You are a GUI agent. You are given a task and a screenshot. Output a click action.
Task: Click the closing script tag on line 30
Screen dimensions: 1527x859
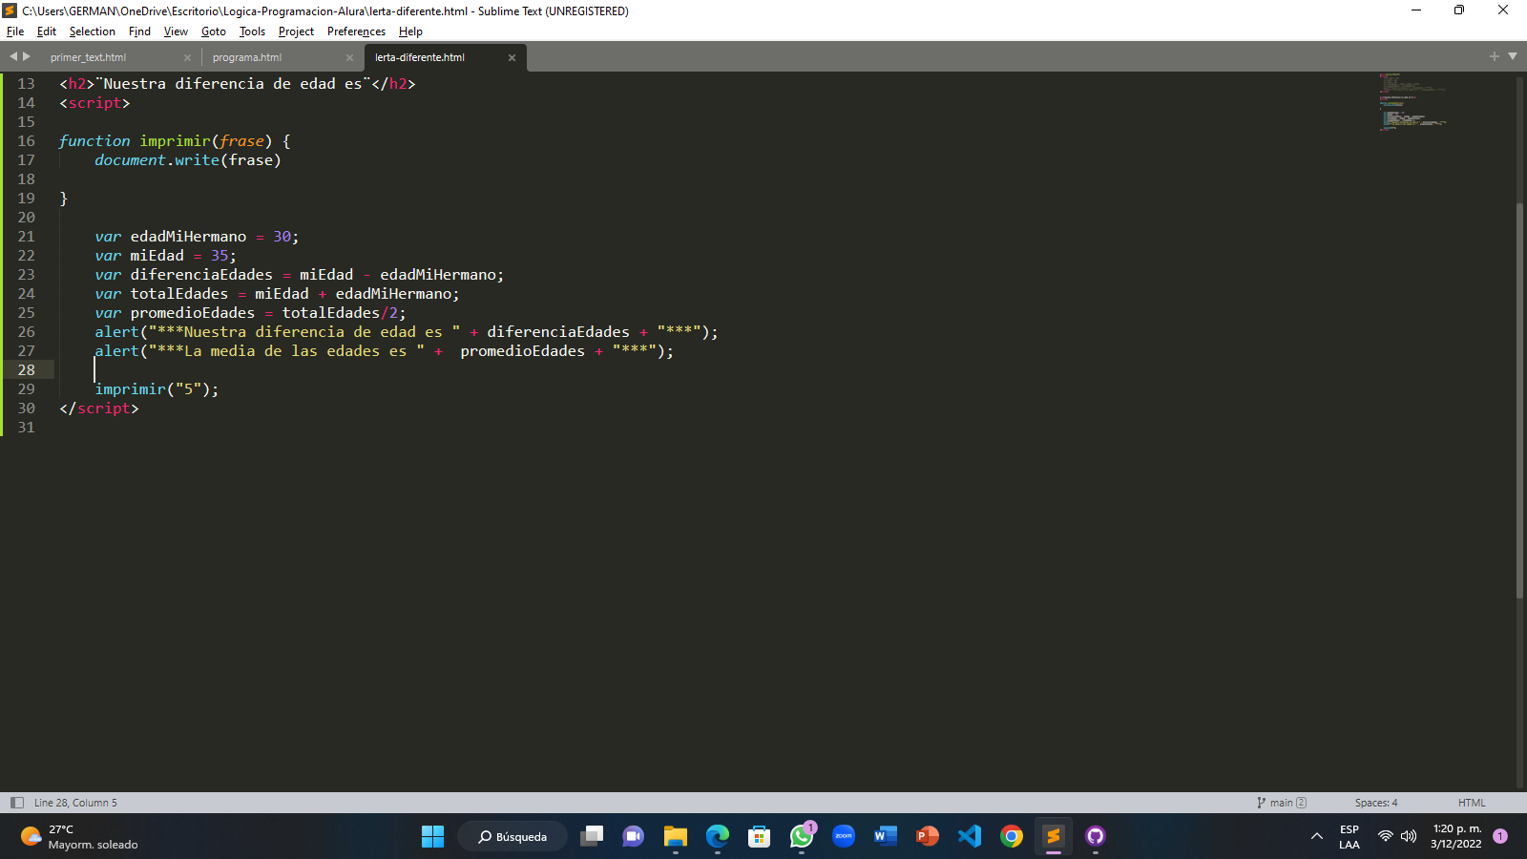pos(99,409)
